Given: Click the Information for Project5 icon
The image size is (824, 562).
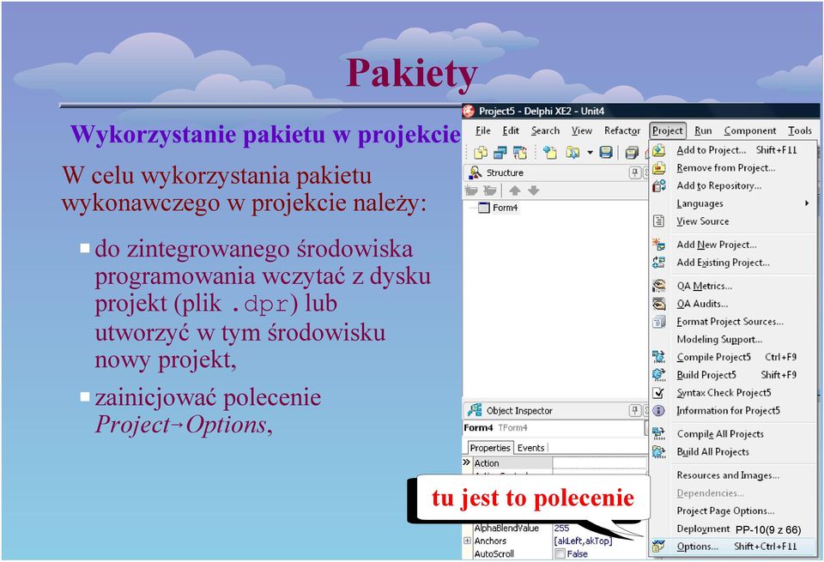Looking at the screenshot, I should pyautogui.click(x=658, y=411).
